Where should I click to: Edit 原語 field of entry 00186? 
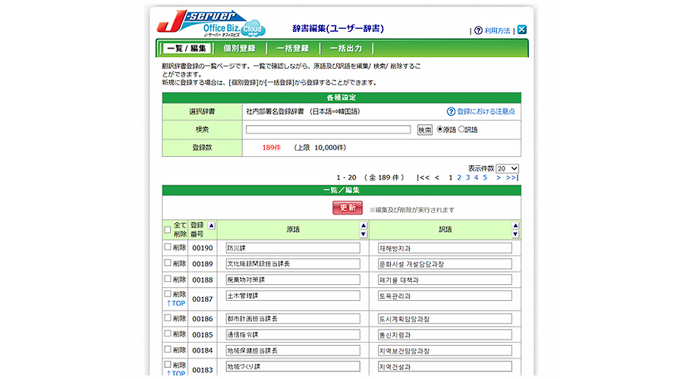[x=293, y=318]
